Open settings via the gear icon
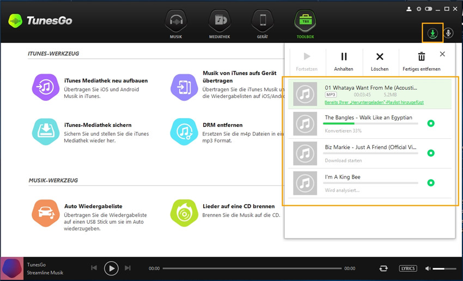 [419, 9]
